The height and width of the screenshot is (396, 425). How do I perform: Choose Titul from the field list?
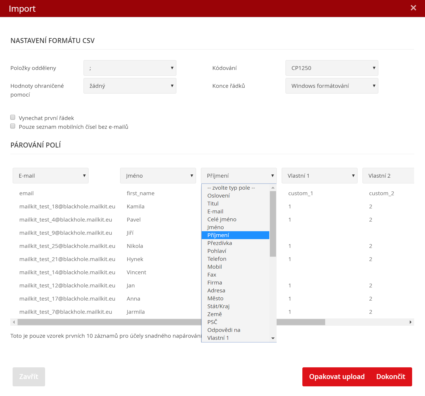click(235, 204)
